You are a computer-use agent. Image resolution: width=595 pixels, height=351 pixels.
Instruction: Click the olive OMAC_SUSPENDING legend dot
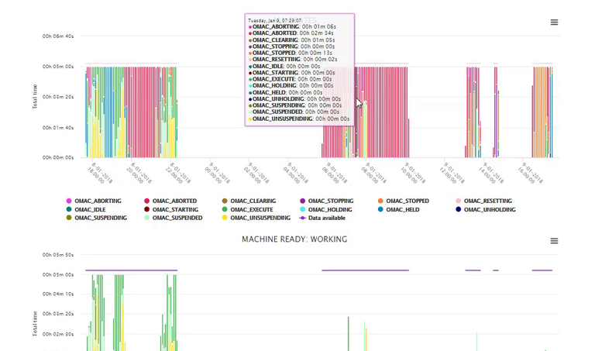(70, 218)
